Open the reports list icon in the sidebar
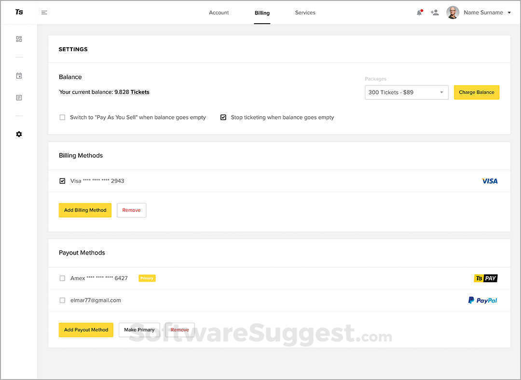 (19, 98)
